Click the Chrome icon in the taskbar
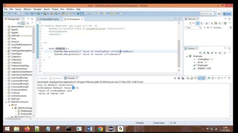 click(100, 129)
